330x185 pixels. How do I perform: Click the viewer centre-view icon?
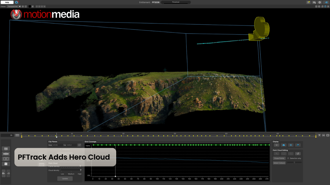click(23, 6)
